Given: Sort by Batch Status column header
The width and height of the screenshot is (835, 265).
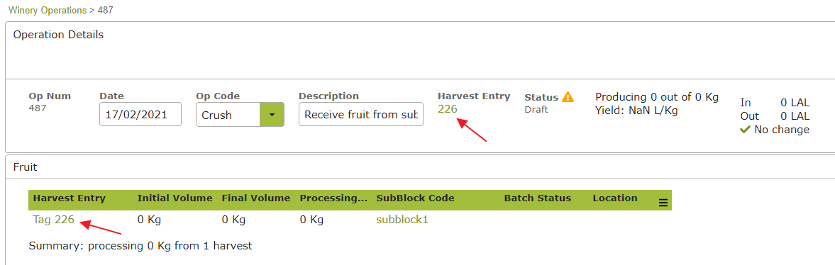Looking at the screenshot, I should pyautogui.click(x=537, y=198).
